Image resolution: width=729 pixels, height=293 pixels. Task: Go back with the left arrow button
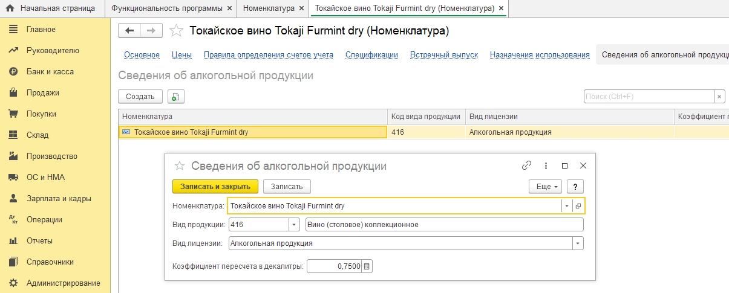[x=129, y=31]
